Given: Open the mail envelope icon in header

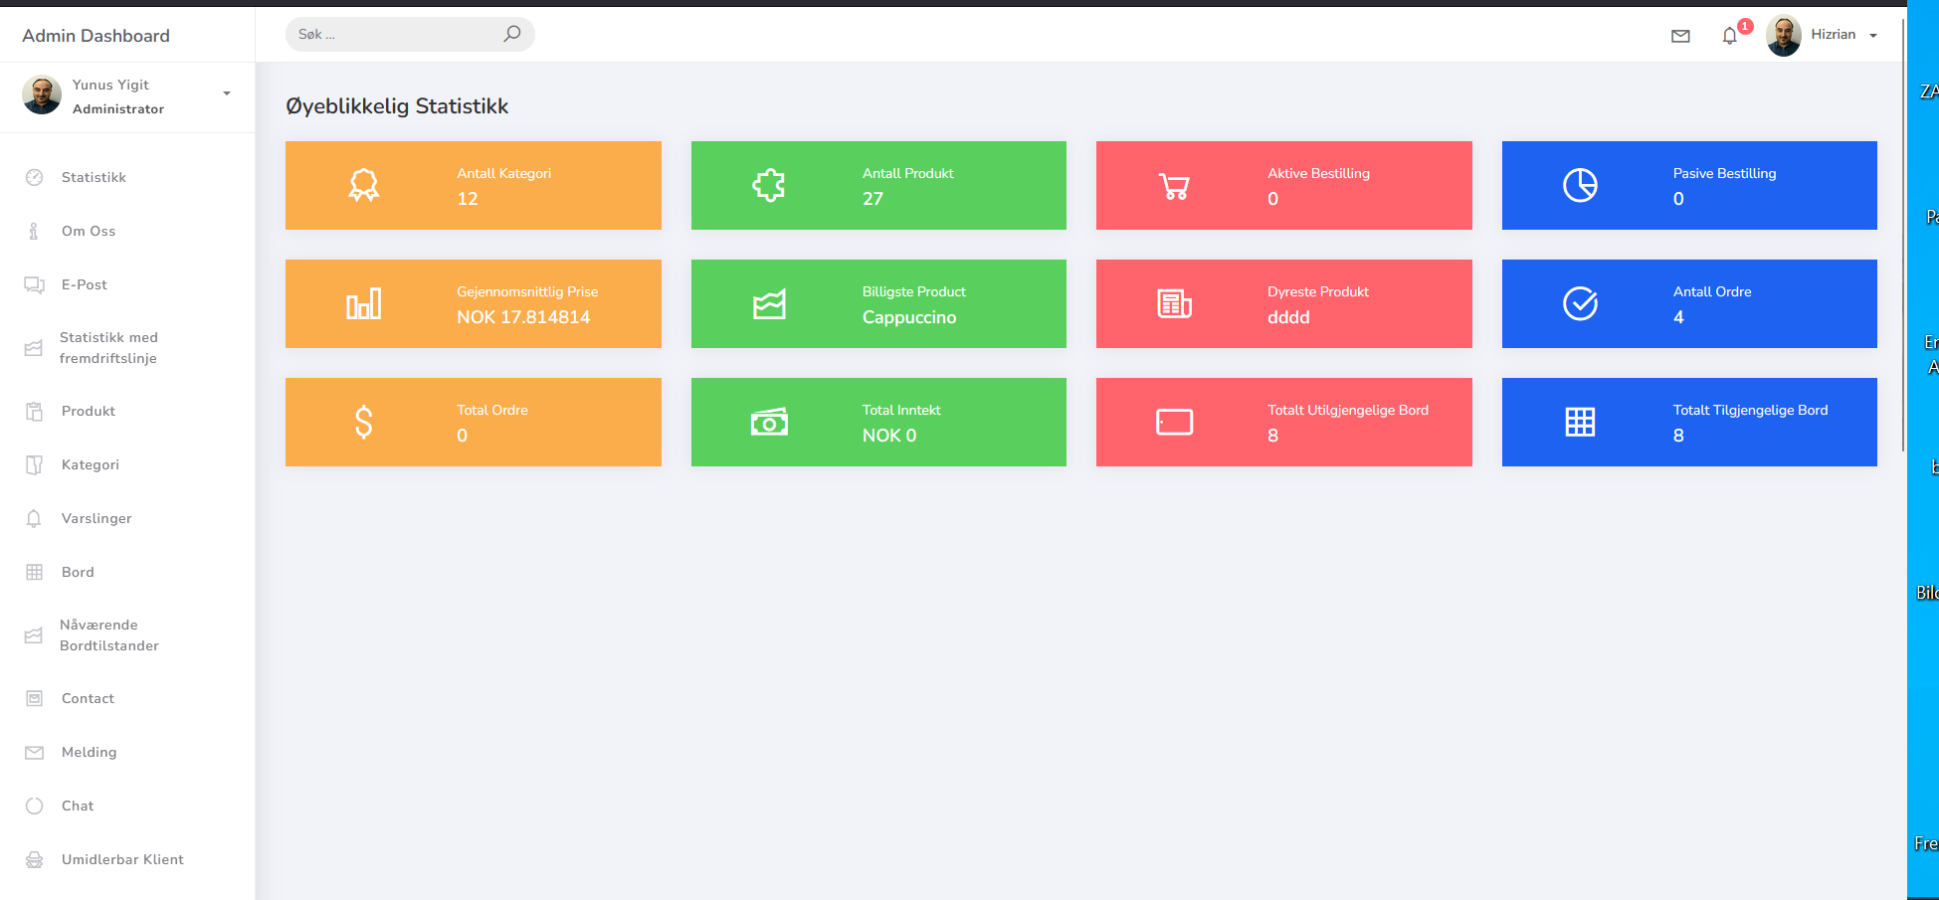Looking at the screenshot, I should pyautogui.click(x=1680, y=36).
